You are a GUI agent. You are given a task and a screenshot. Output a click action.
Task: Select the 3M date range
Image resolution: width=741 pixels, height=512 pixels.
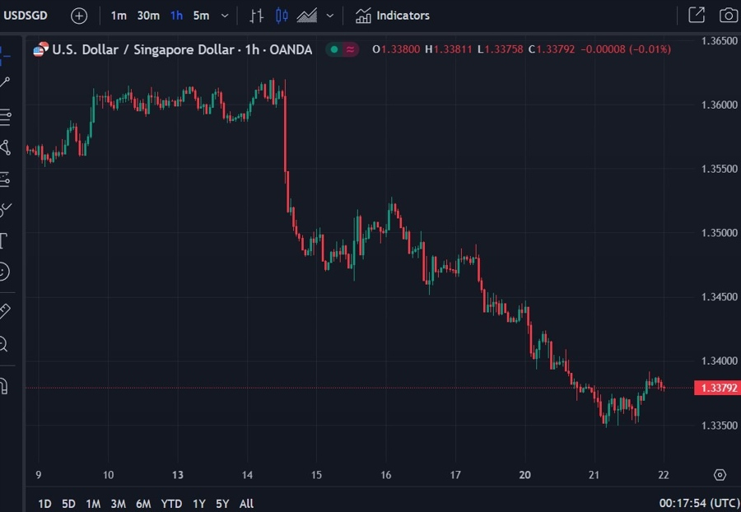point(118,504)
